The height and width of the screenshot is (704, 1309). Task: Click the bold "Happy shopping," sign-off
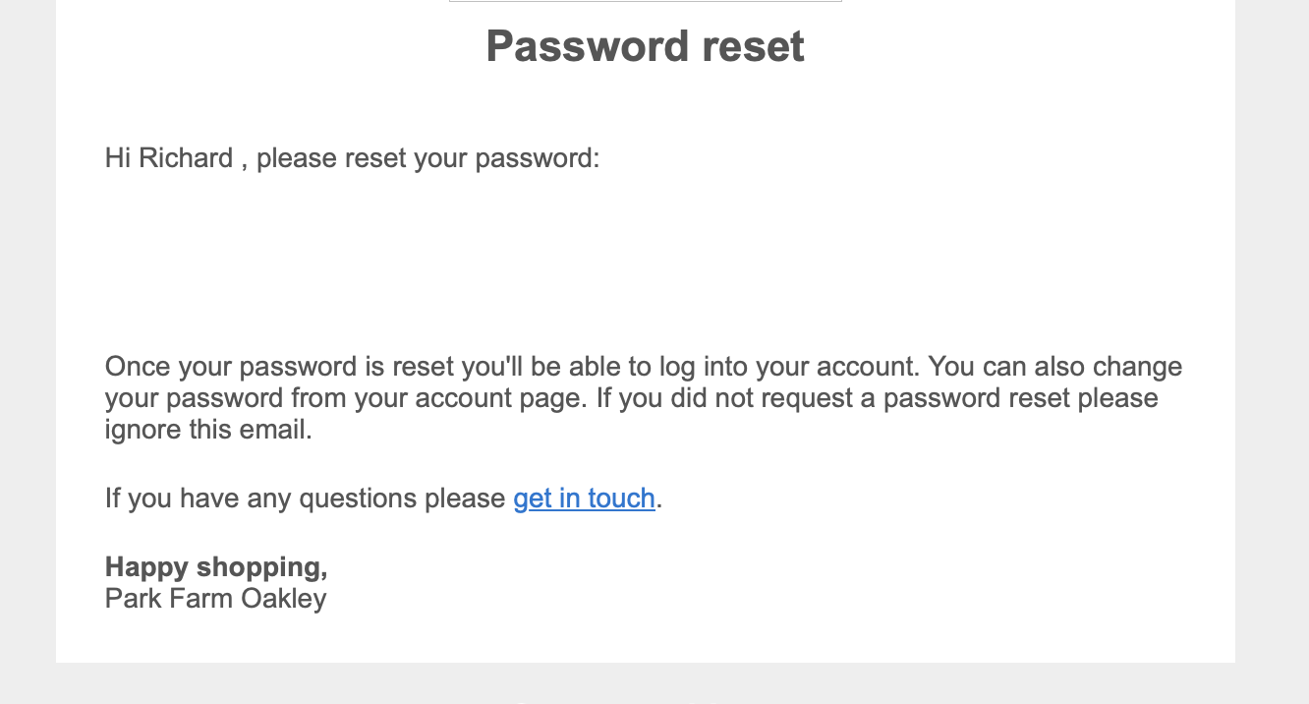pyautogui.click(x=216, y=567)
